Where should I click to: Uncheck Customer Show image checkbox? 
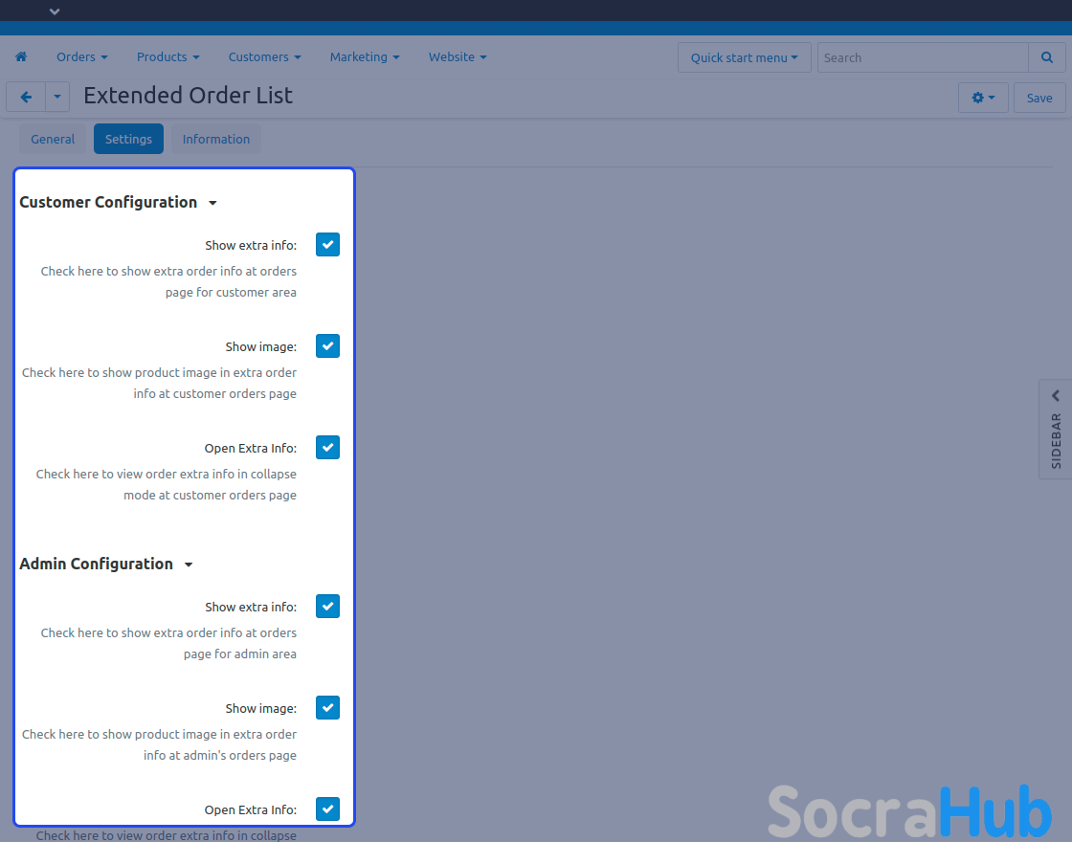click(x=327, y=346)
